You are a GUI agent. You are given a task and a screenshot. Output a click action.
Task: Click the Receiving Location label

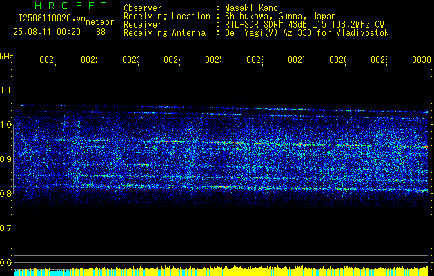coord(167,17)
